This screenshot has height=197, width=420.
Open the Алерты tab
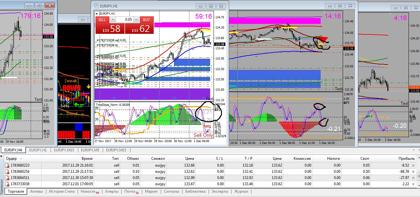pyautogui.click(x=111, y=191)
